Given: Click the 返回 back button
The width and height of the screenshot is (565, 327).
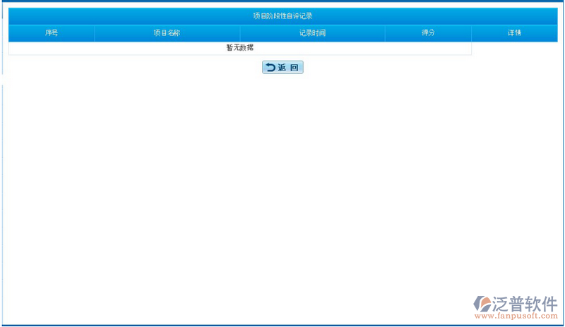Looking at the screenshot, I should pos(282,68).
